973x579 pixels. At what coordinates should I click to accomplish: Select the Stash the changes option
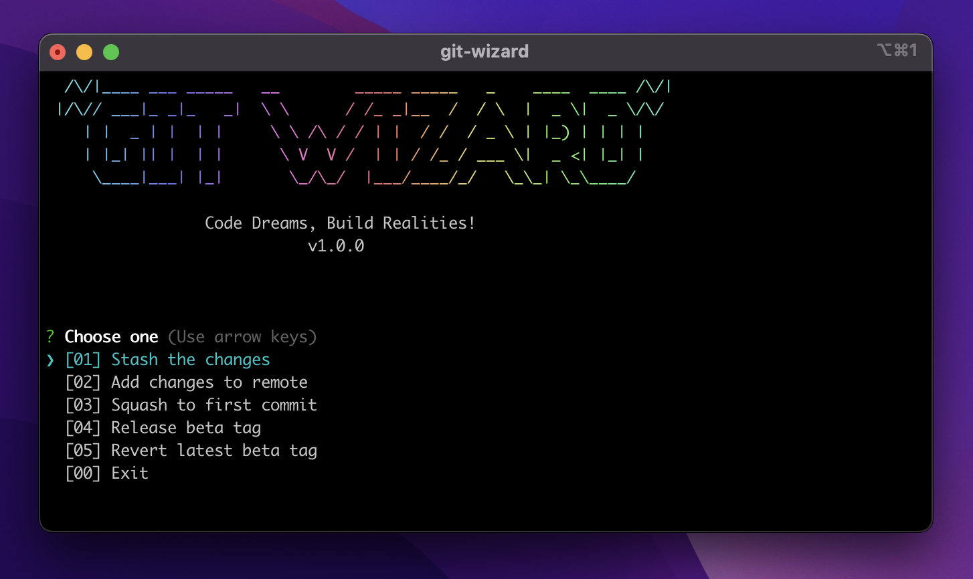[167, 360]
